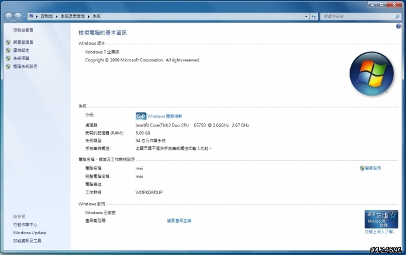This screenshot has width=406, height=255.
Task: Open 系統保護 link
Action: tap(21, 58)
